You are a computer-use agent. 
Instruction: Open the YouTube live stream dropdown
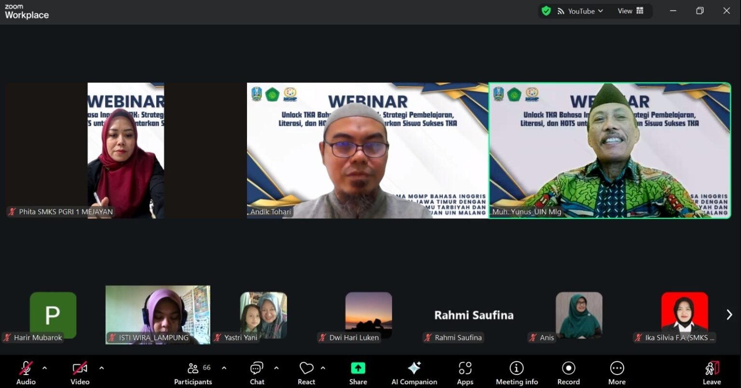coord(580,11)
